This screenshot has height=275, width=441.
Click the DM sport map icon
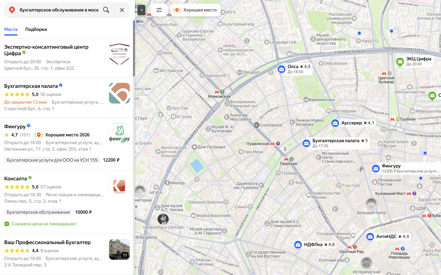tap(239, 72)
